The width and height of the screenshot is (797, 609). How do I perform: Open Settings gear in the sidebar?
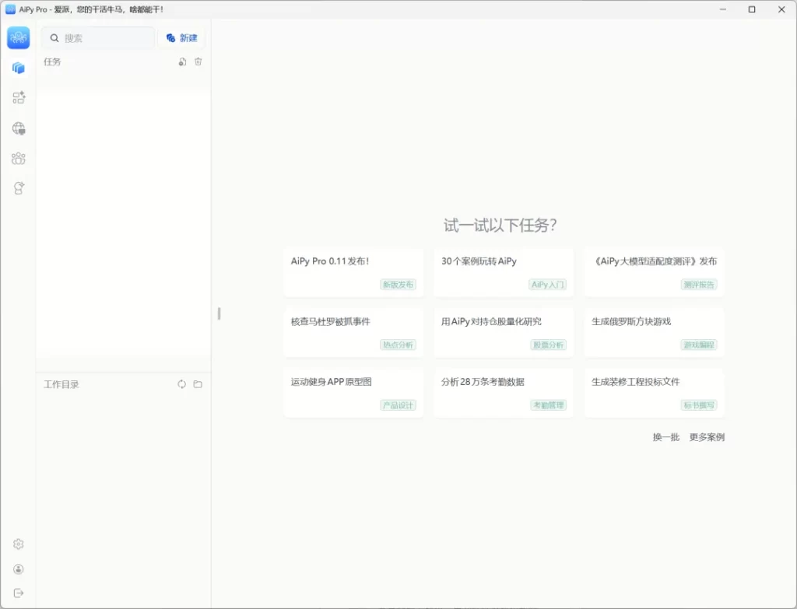19,544
